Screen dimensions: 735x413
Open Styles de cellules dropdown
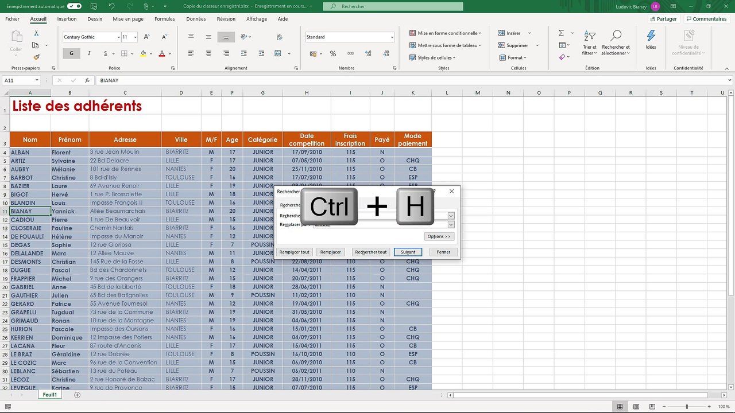[x=432, y=57]
